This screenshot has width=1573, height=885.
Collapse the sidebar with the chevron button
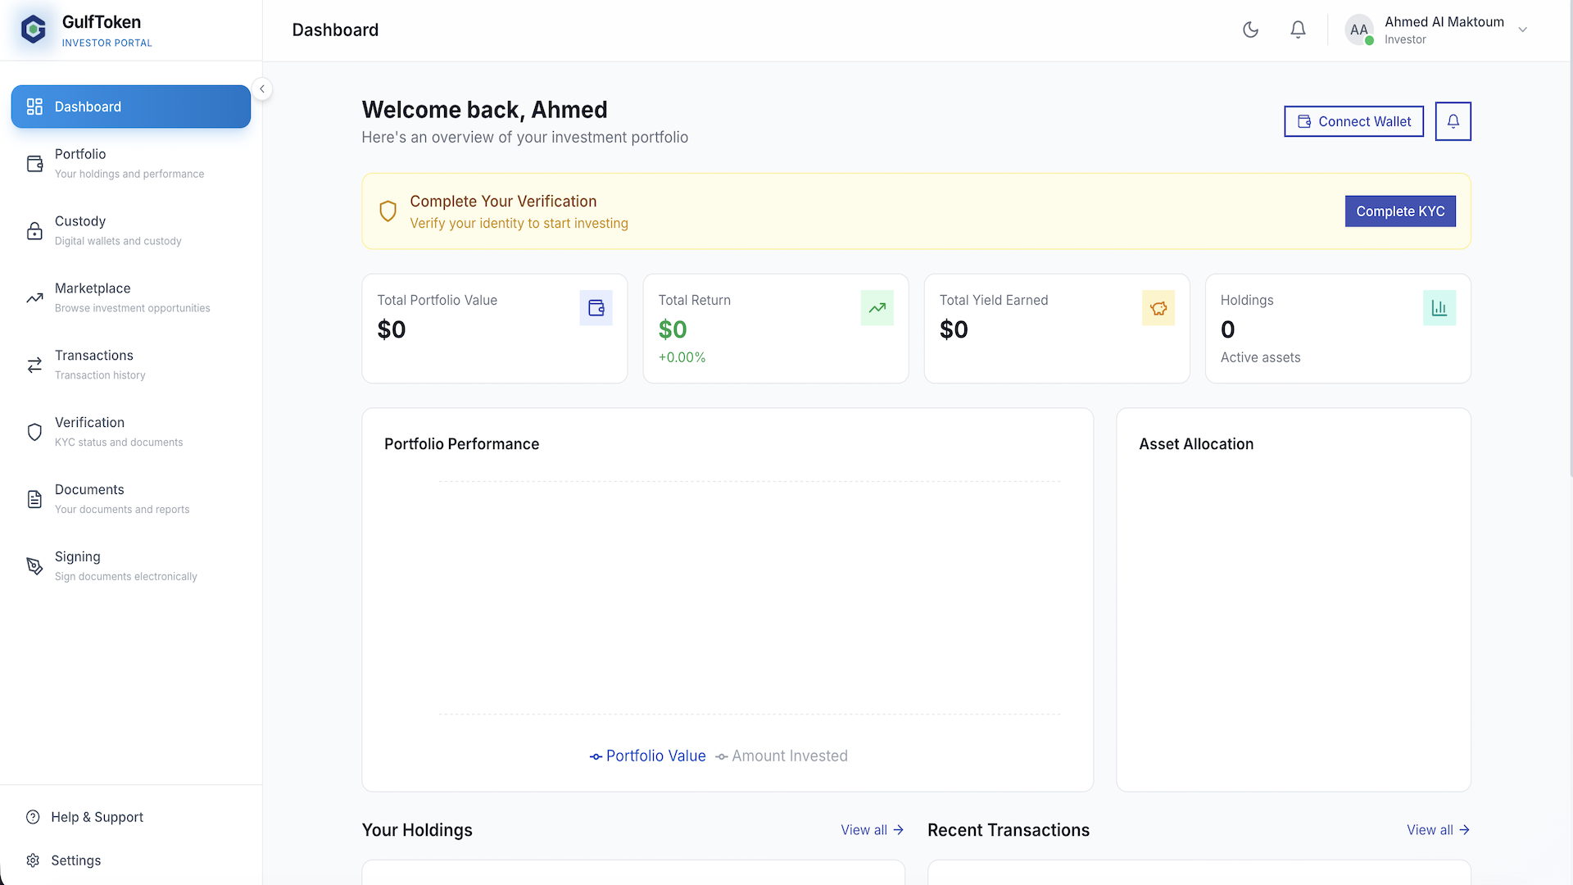pos(262,89)
